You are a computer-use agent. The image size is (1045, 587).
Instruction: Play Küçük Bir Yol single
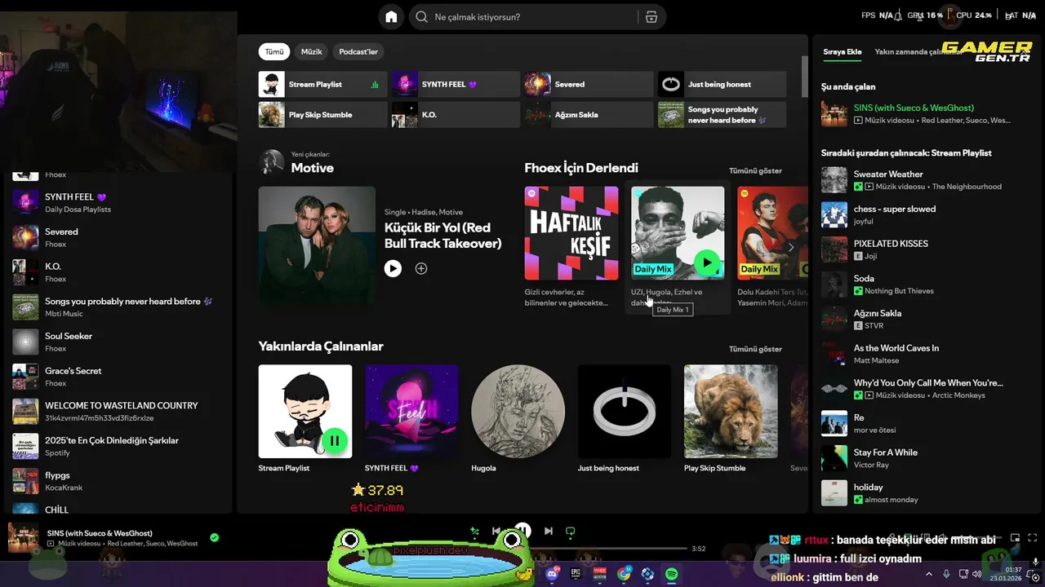[x=393, y=268]
